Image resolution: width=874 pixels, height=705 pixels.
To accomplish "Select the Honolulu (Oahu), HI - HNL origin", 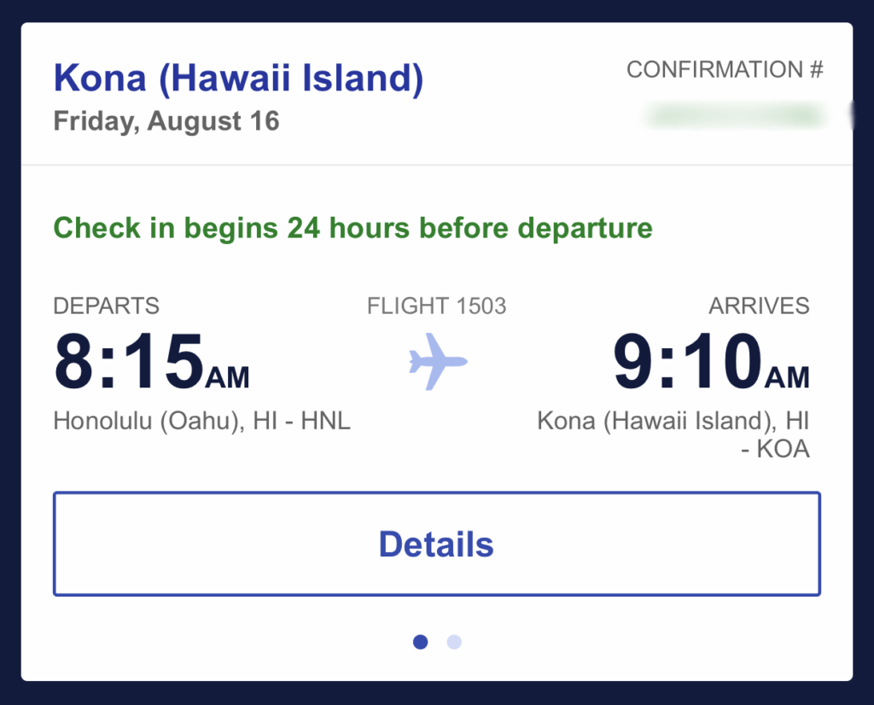I will (201, 421).
